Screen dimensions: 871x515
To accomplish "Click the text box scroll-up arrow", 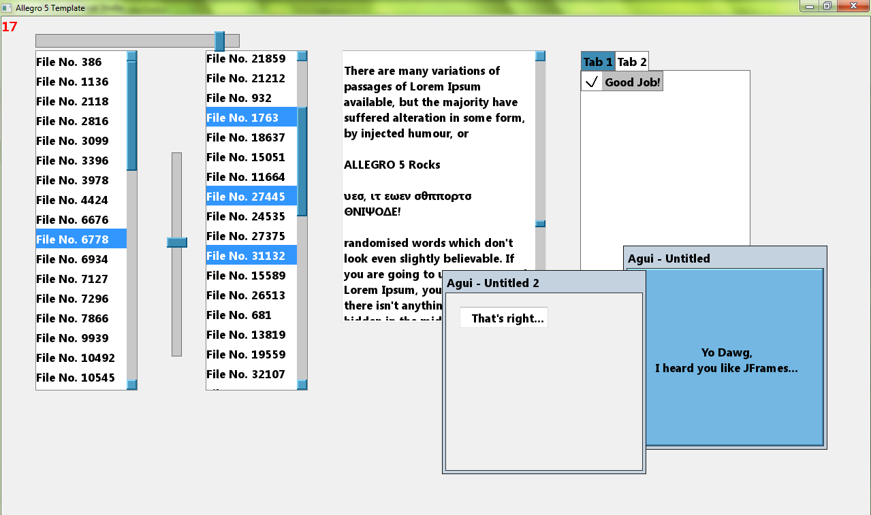I will pyautogui.click(x=541, y=56).
